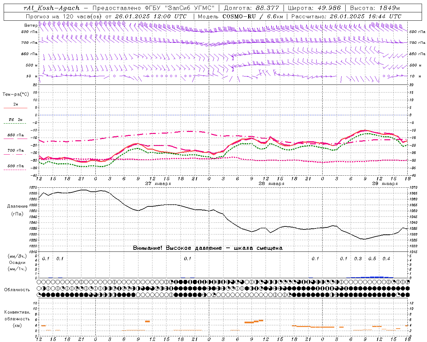Click the 27 января date label
Screen dimensions: 427x342
tap(158, 184)
